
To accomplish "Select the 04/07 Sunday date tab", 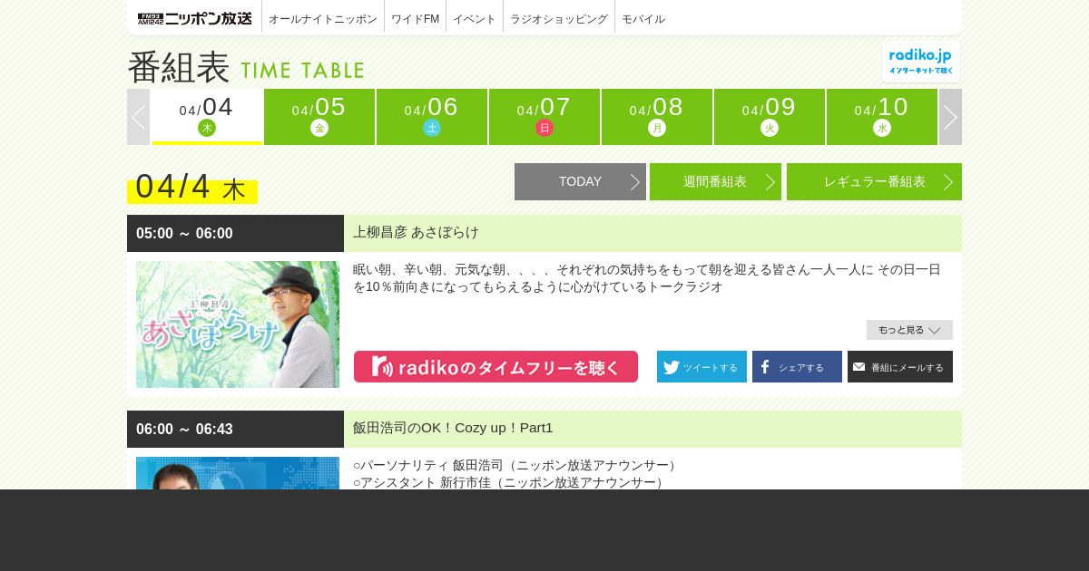I will (544, 117).
